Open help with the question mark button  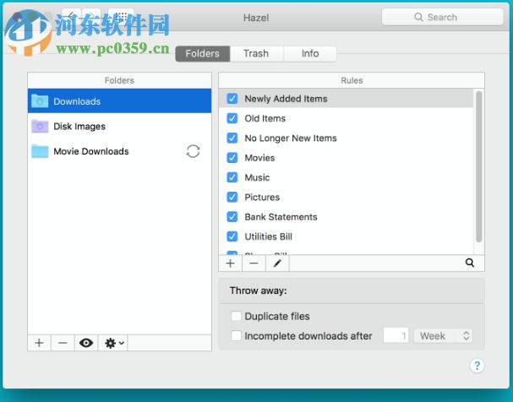click(477, 366)
